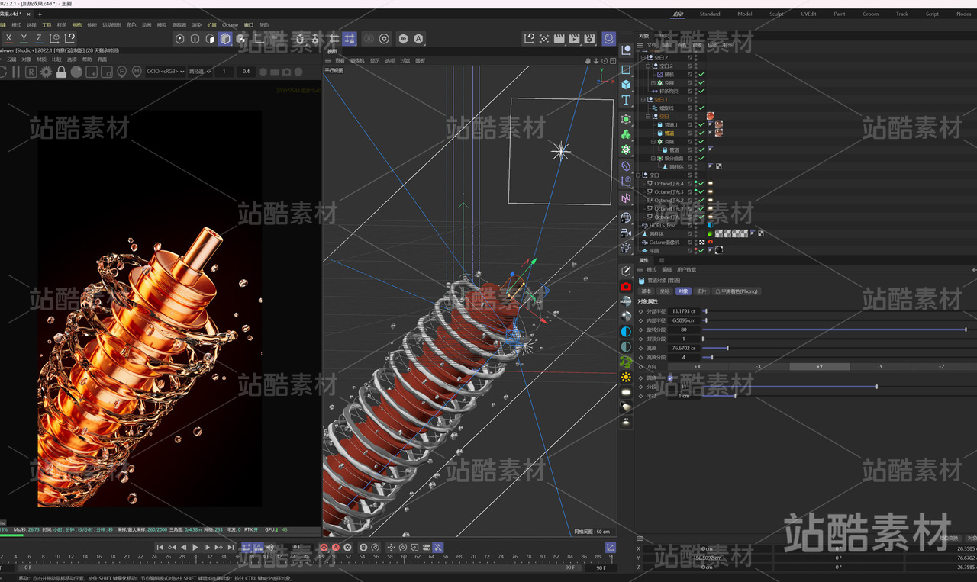977x582 pixels.
Task: Open the viewport hamburger menu
Action: coord(328,60)
